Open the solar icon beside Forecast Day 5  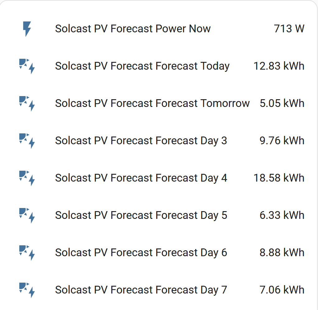click(x=27, y=215)
